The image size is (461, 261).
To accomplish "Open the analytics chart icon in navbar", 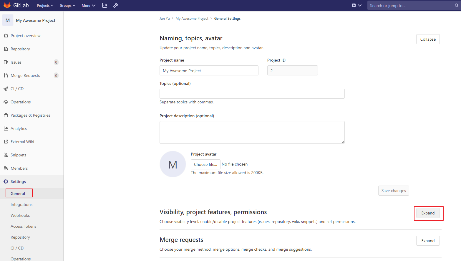I will click(105, 5).
